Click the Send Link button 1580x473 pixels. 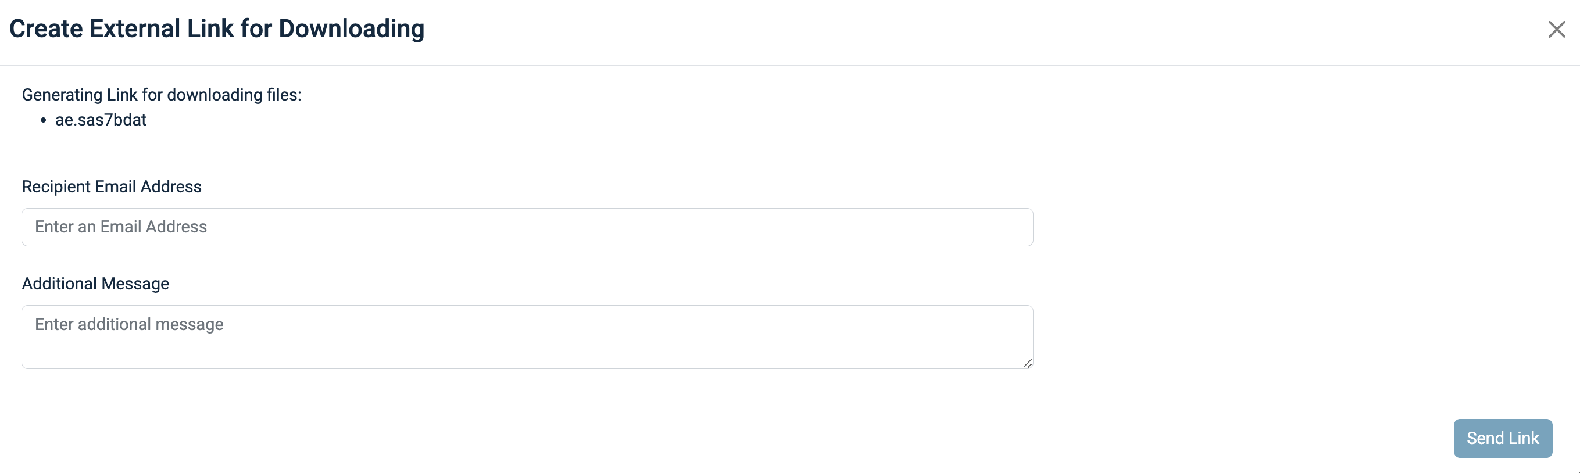click(x=1502, y=438)
